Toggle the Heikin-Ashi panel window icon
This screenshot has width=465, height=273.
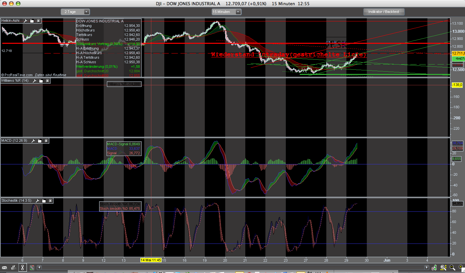(x=32, y=21)
